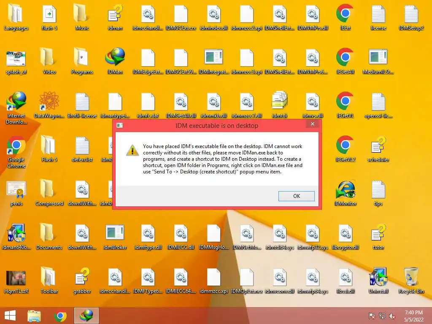This screenshot has height=324, width=432.
Task: Select the license text file icon
Action: coord(378,14)
